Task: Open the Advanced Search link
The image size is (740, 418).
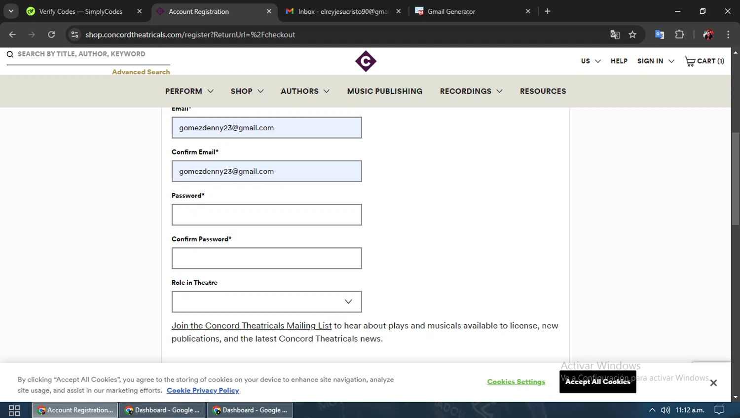Action: point(141,72)
